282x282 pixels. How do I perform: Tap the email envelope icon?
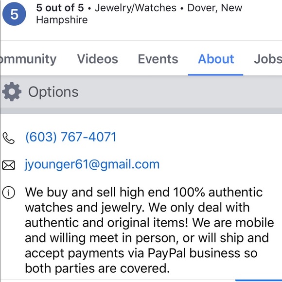click(x=9, y=165)
